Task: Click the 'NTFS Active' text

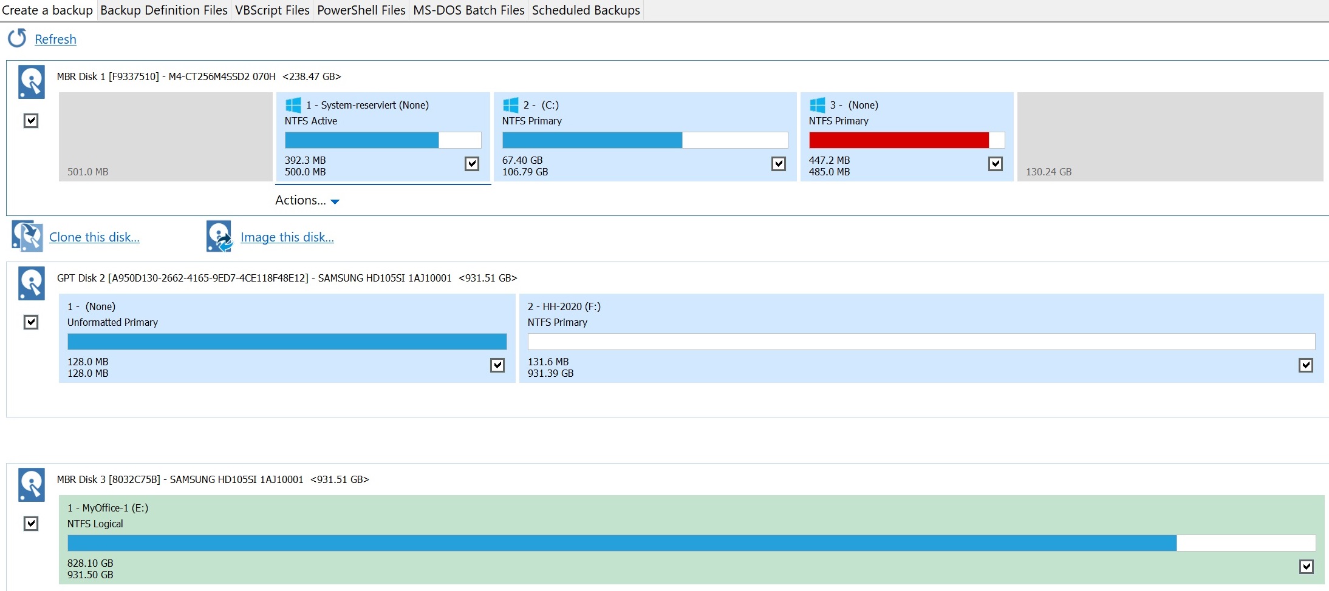Action: pyautogui.click(x=311, y=121)
